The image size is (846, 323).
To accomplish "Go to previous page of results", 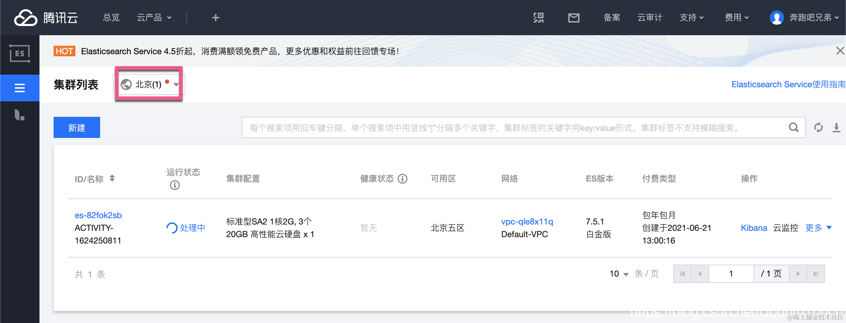I will (700, 274).
